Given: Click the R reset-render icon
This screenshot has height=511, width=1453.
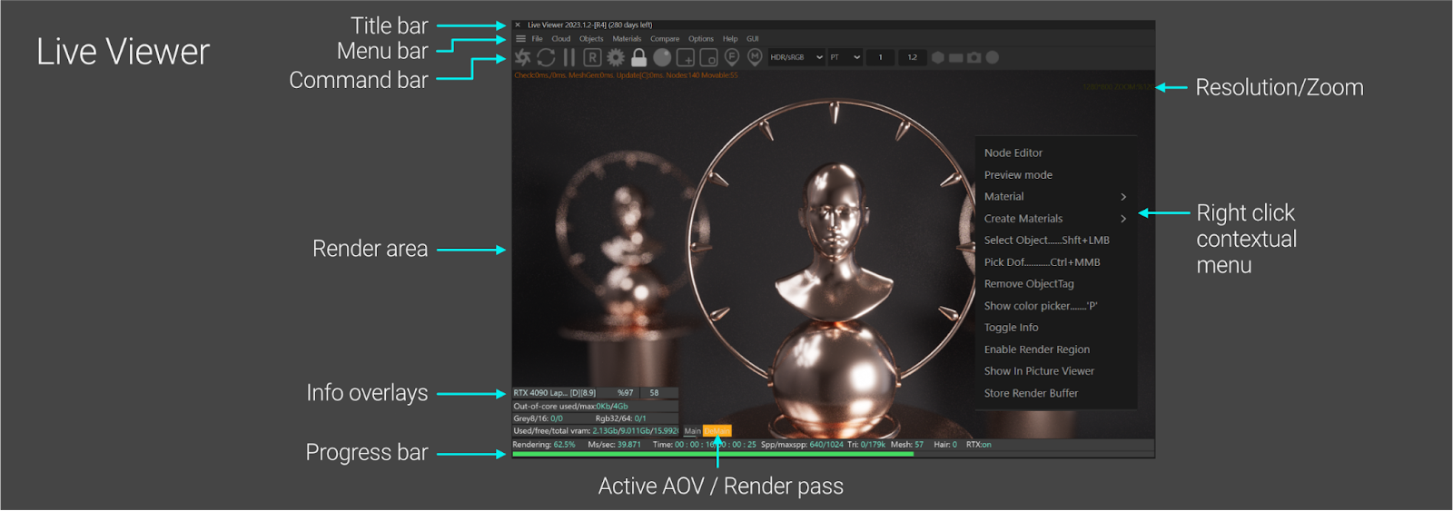Looking at the screenshot, I should coord(592,58).
